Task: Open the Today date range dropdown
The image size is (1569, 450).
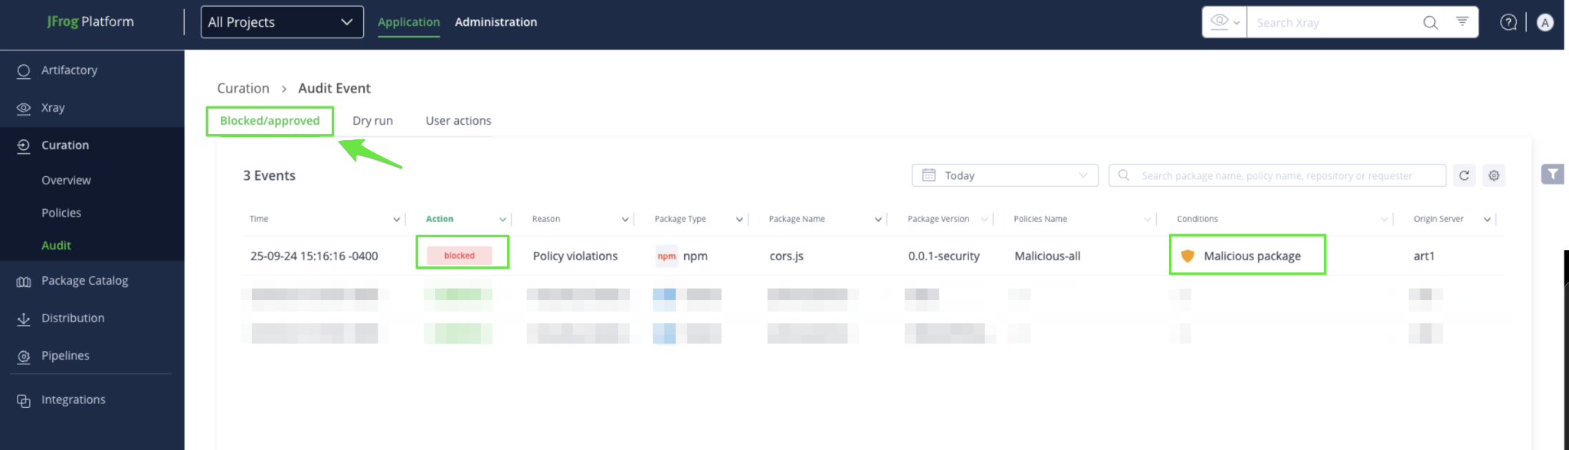Action: 1004,175
